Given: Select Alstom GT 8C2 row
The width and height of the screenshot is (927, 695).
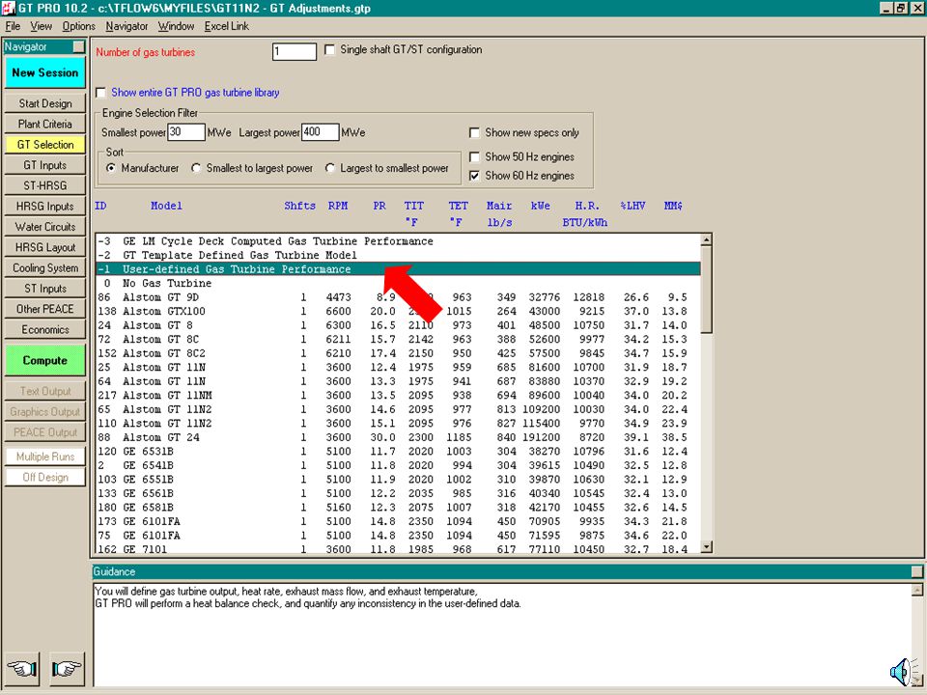Looking at the screenshot, I should click(397, 353).
